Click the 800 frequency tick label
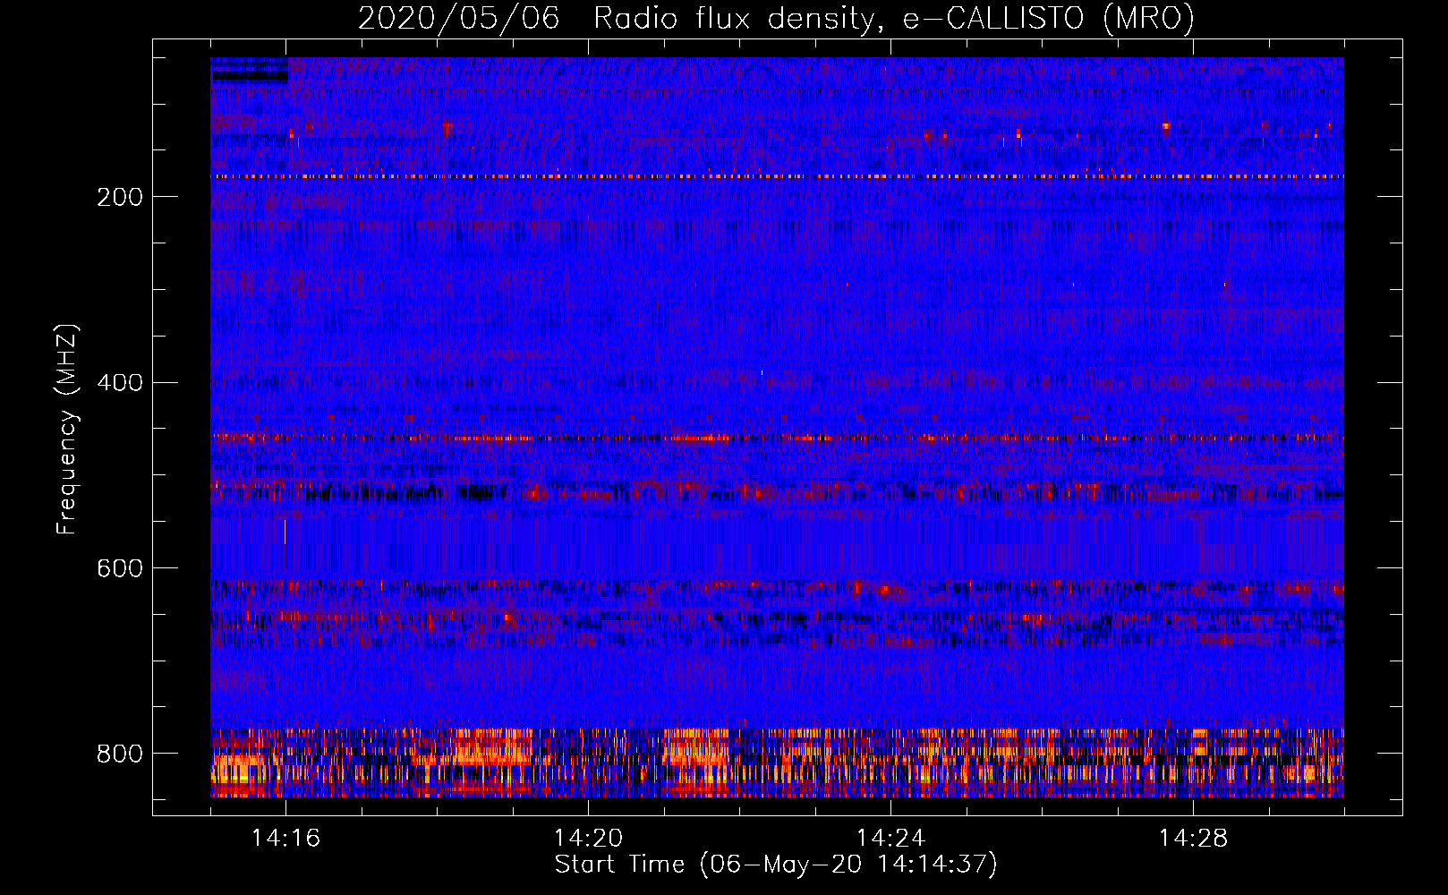The width and height of the screenshot is (1448, 895). pyautogui.click(x=120, y=754)
